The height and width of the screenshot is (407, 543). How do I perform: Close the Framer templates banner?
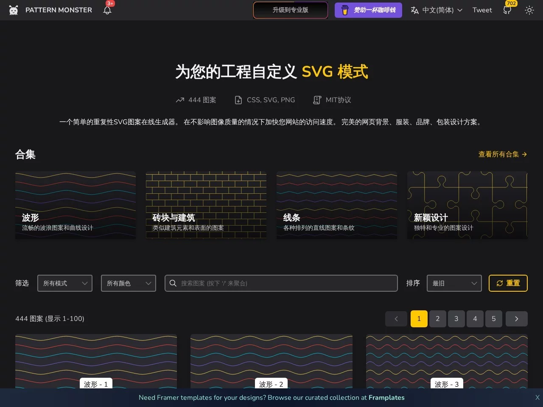537,398
